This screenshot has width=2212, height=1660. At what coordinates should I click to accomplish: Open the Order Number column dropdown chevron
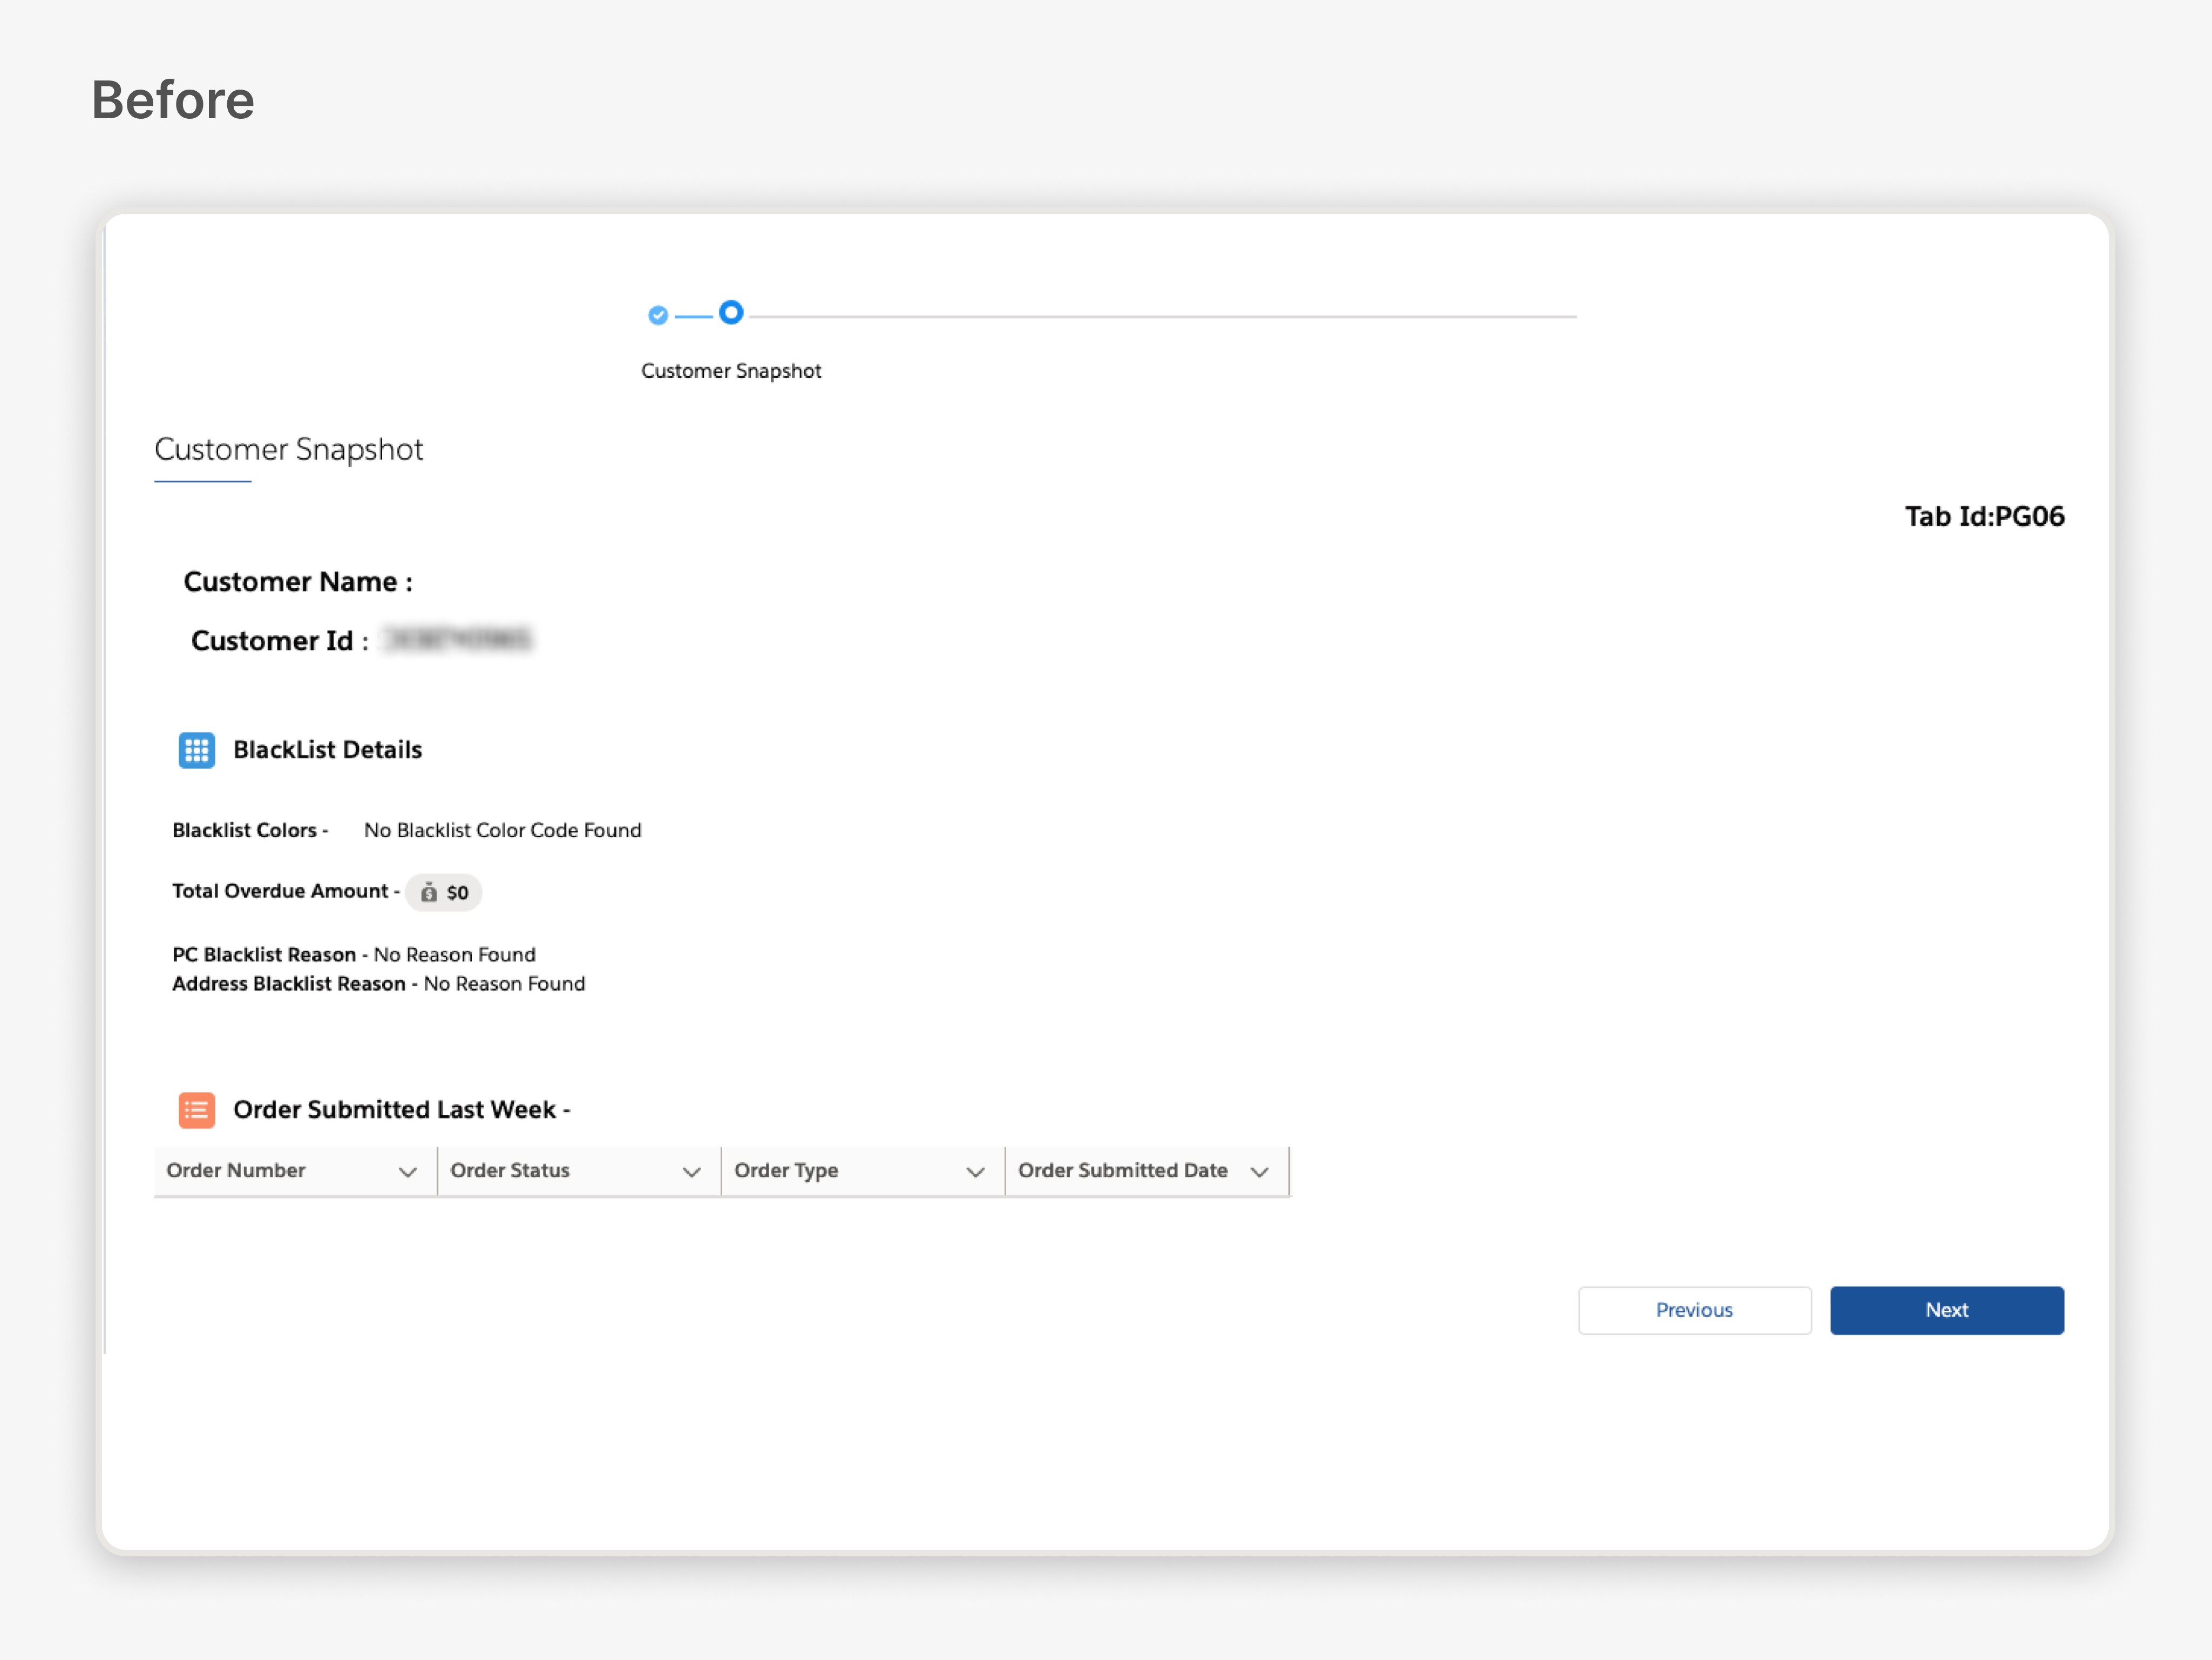pos(407,1172)
